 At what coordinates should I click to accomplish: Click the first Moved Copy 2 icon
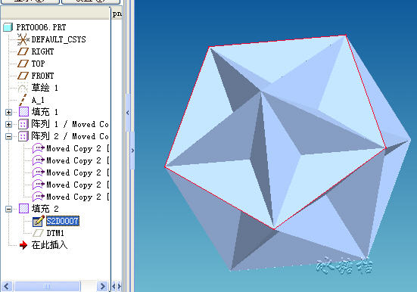pyautogui.click(x=39, y=148)
